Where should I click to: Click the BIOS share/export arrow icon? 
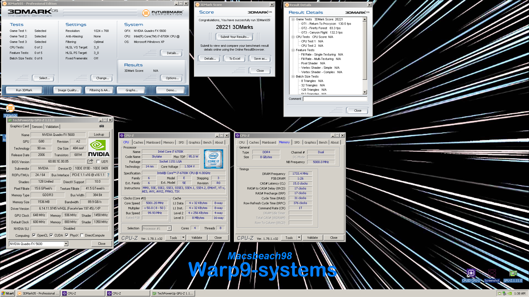pos(90,161)
